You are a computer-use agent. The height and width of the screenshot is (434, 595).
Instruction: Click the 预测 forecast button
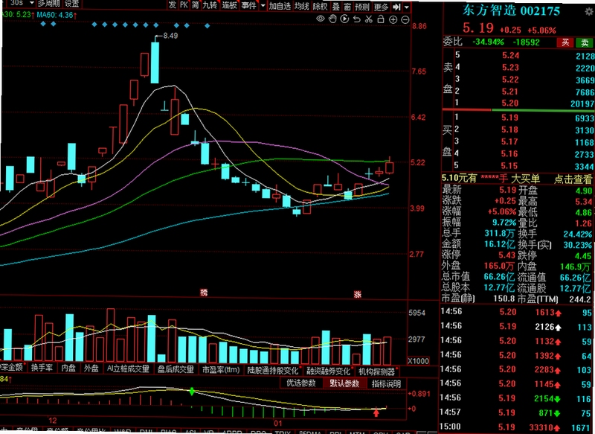[x=362, y=7]
